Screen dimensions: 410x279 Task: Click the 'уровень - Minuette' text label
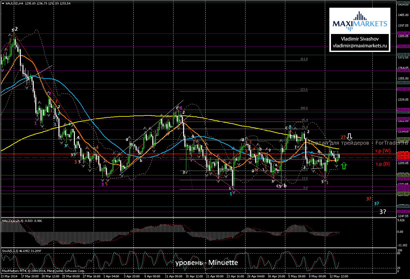point(207,263)
